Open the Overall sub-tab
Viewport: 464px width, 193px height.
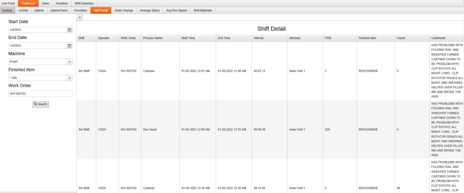tap(23, 10)
